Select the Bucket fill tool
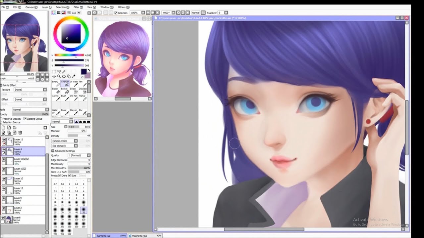424x238 pixels. click(x=65, y=91)
